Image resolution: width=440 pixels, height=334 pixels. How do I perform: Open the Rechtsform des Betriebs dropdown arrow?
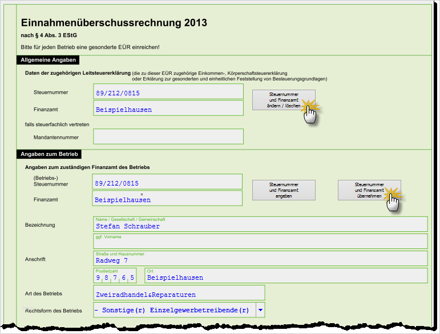click(260, 310)
